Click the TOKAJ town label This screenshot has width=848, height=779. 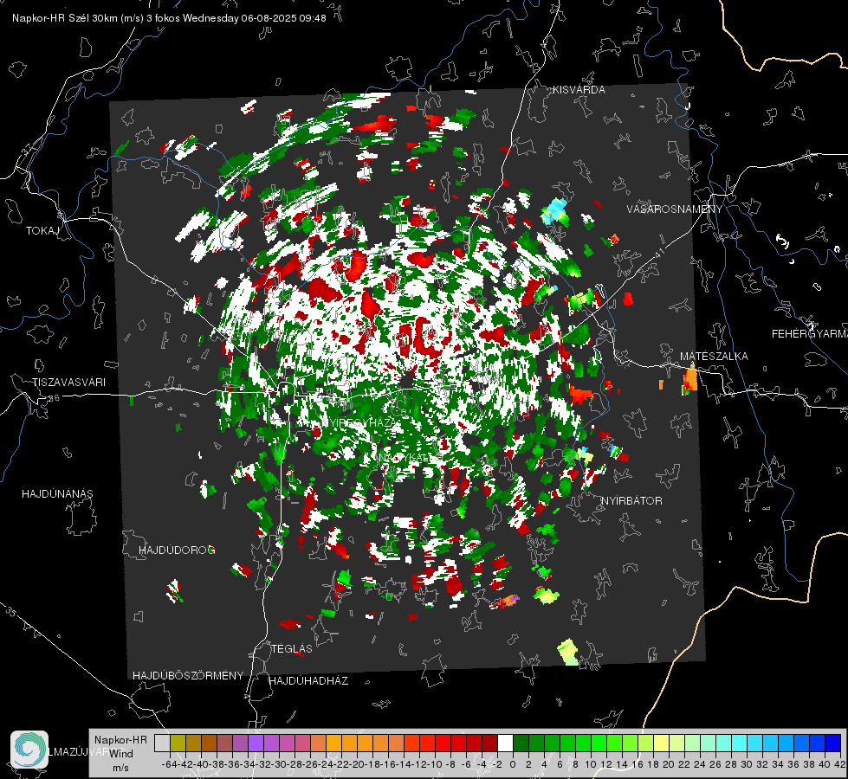42,231
